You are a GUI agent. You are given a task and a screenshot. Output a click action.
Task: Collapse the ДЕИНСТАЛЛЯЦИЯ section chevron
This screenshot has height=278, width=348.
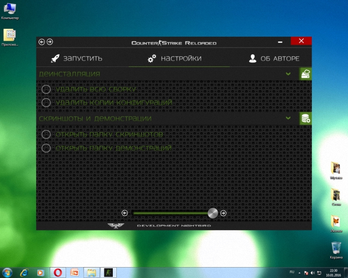(x=288, y=73)
